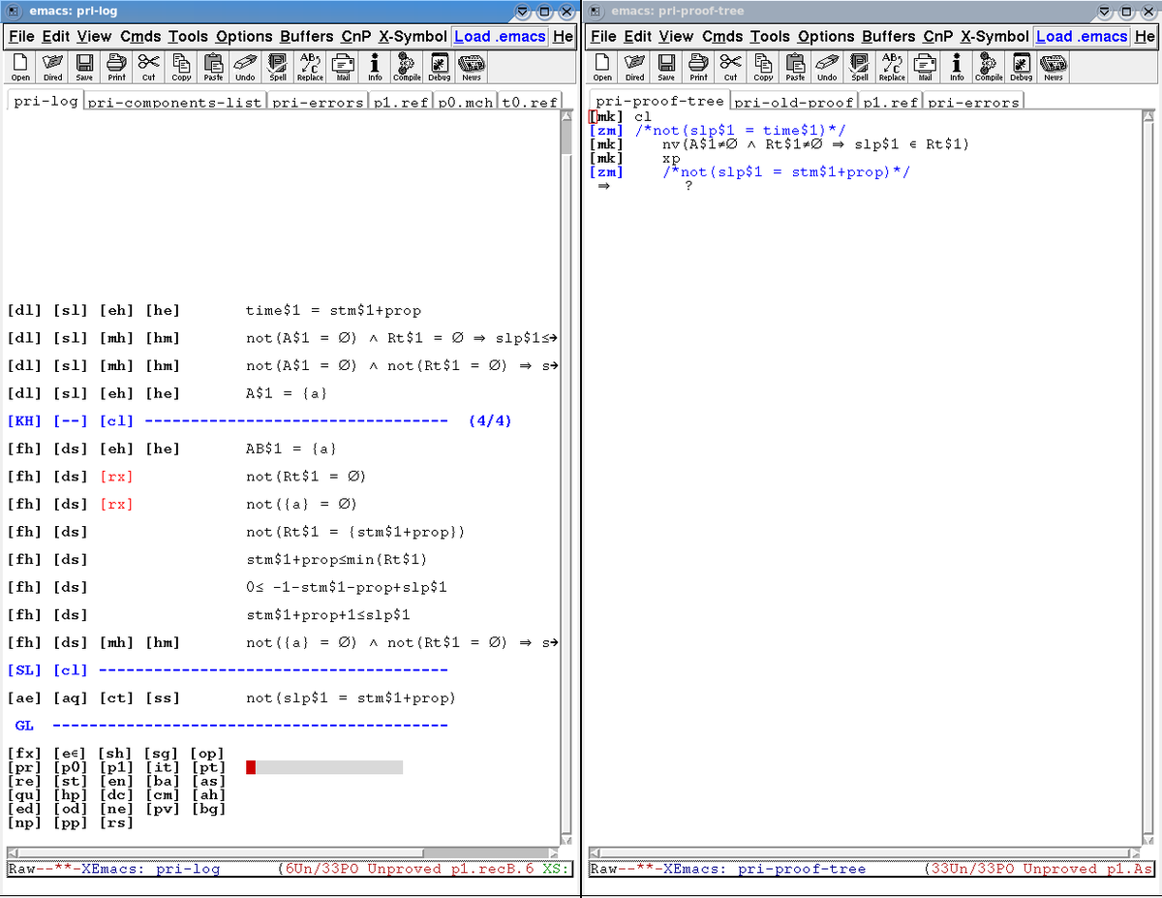1162x898 pixels.
Task: Click first [zm] in proof tree
Action: point(606,131)
